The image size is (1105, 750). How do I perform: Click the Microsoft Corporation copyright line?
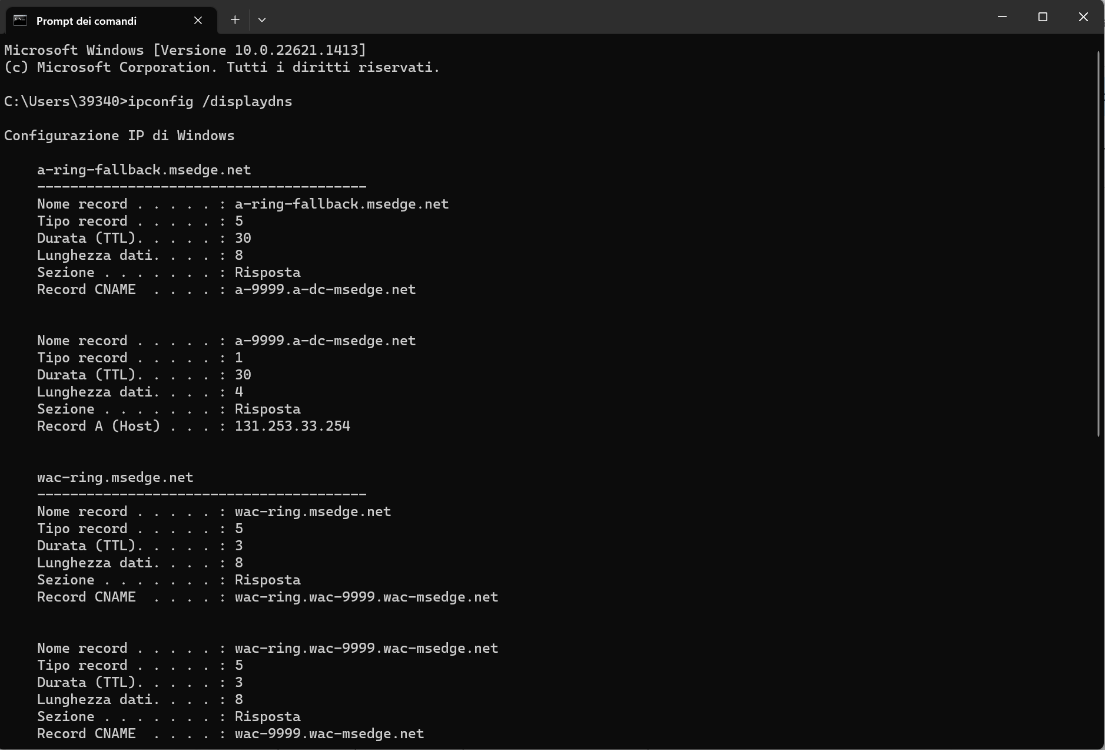pyautogui.click(x=222, y=67)
